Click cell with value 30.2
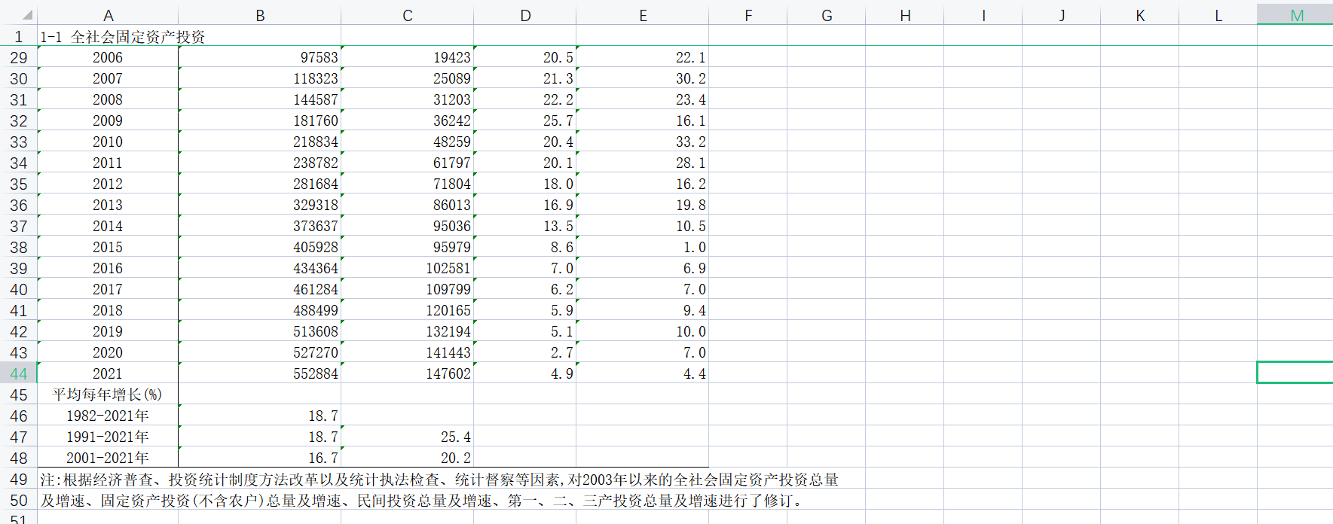Screen dimensions: 1333x524 point(643,78)
